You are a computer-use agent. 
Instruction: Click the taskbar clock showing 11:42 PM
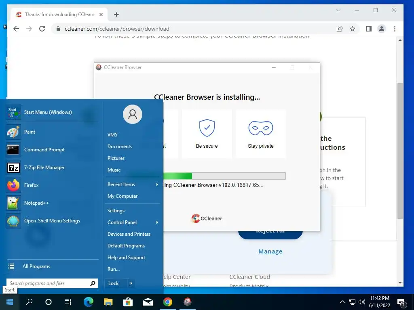pos(379,302)
